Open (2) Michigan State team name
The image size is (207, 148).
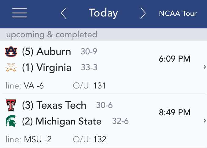click(x=62, y=121)
